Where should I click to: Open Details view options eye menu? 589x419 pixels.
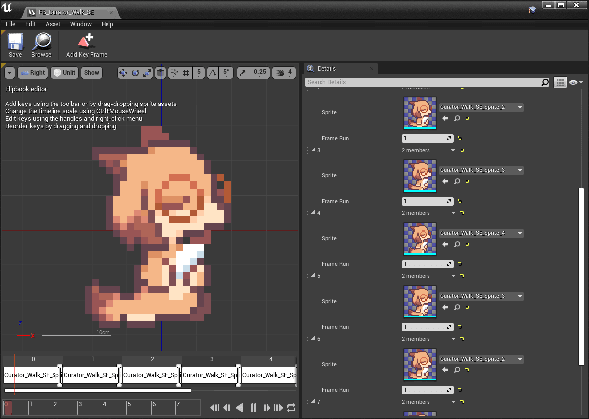tap(576, 82)
